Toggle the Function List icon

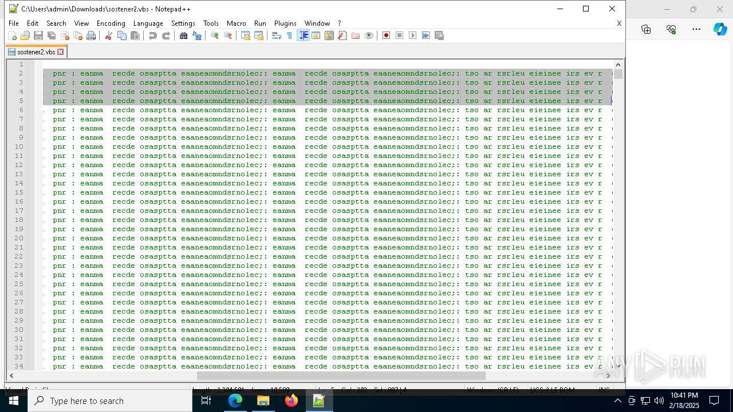coord(342,35)
